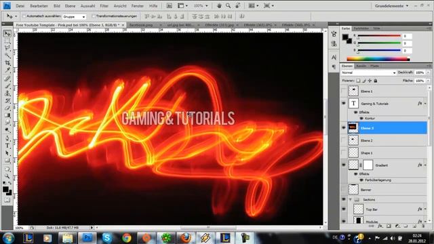
Task: Open the Grundelemente workspace dropdown
Action: 392,5
